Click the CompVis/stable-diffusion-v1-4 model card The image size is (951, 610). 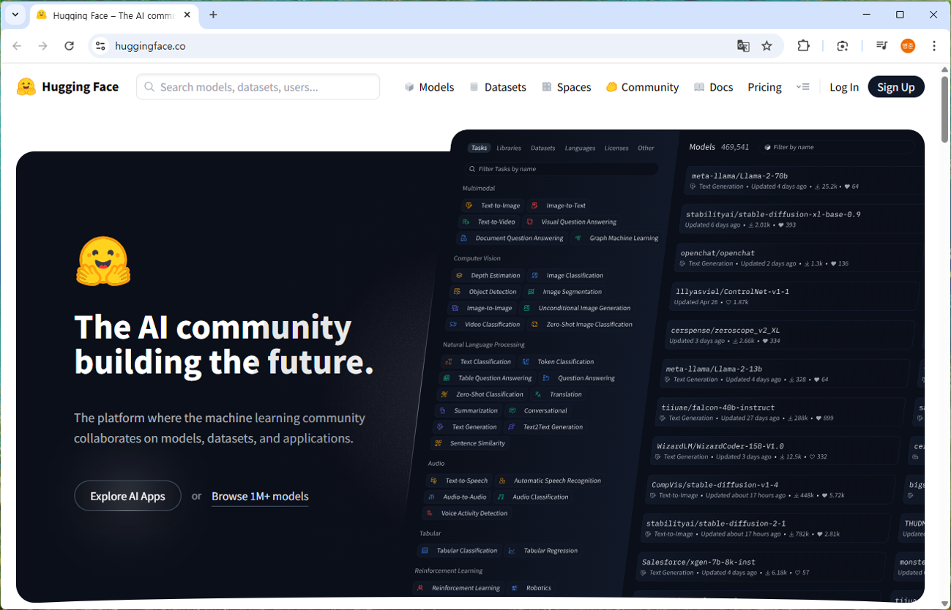(x=771, y=490)
